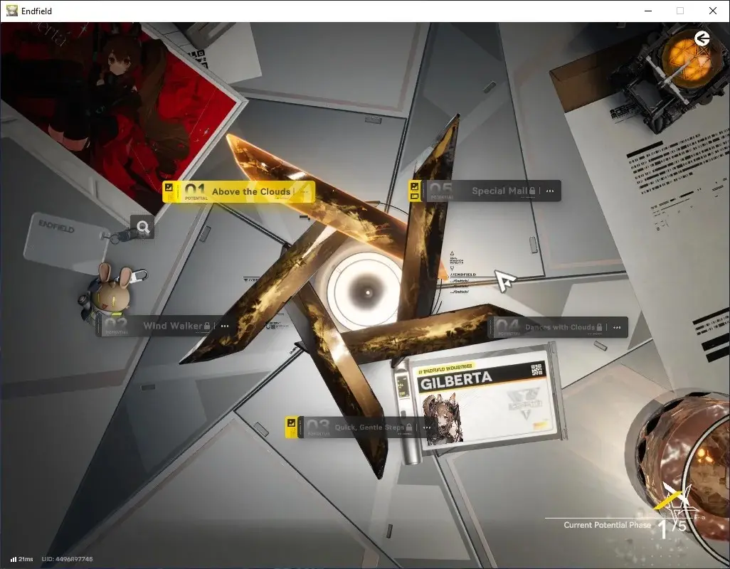Image resolution: width=730 pixels, height=569 pixels.
Task: Maximize the Endfield window
Action: pyautogui.click(x=680, y=11)
